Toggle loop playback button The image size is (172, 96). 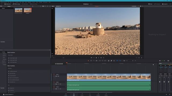pyautogui.click(x=103, y=58)
